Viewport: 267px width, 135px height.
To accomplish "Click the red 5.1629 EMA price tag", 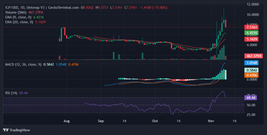I will 251,39.
